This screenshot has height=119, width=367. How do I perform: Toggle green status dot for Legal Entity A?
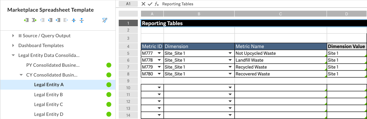point(109,85)
